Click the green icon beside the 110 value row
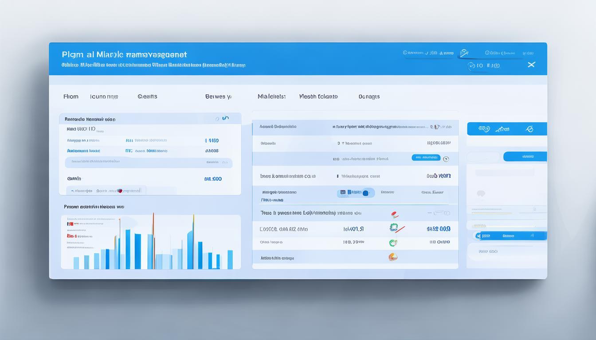Viewport: 596px width, 340px height. pyautogui.click(x=393, y=243)
